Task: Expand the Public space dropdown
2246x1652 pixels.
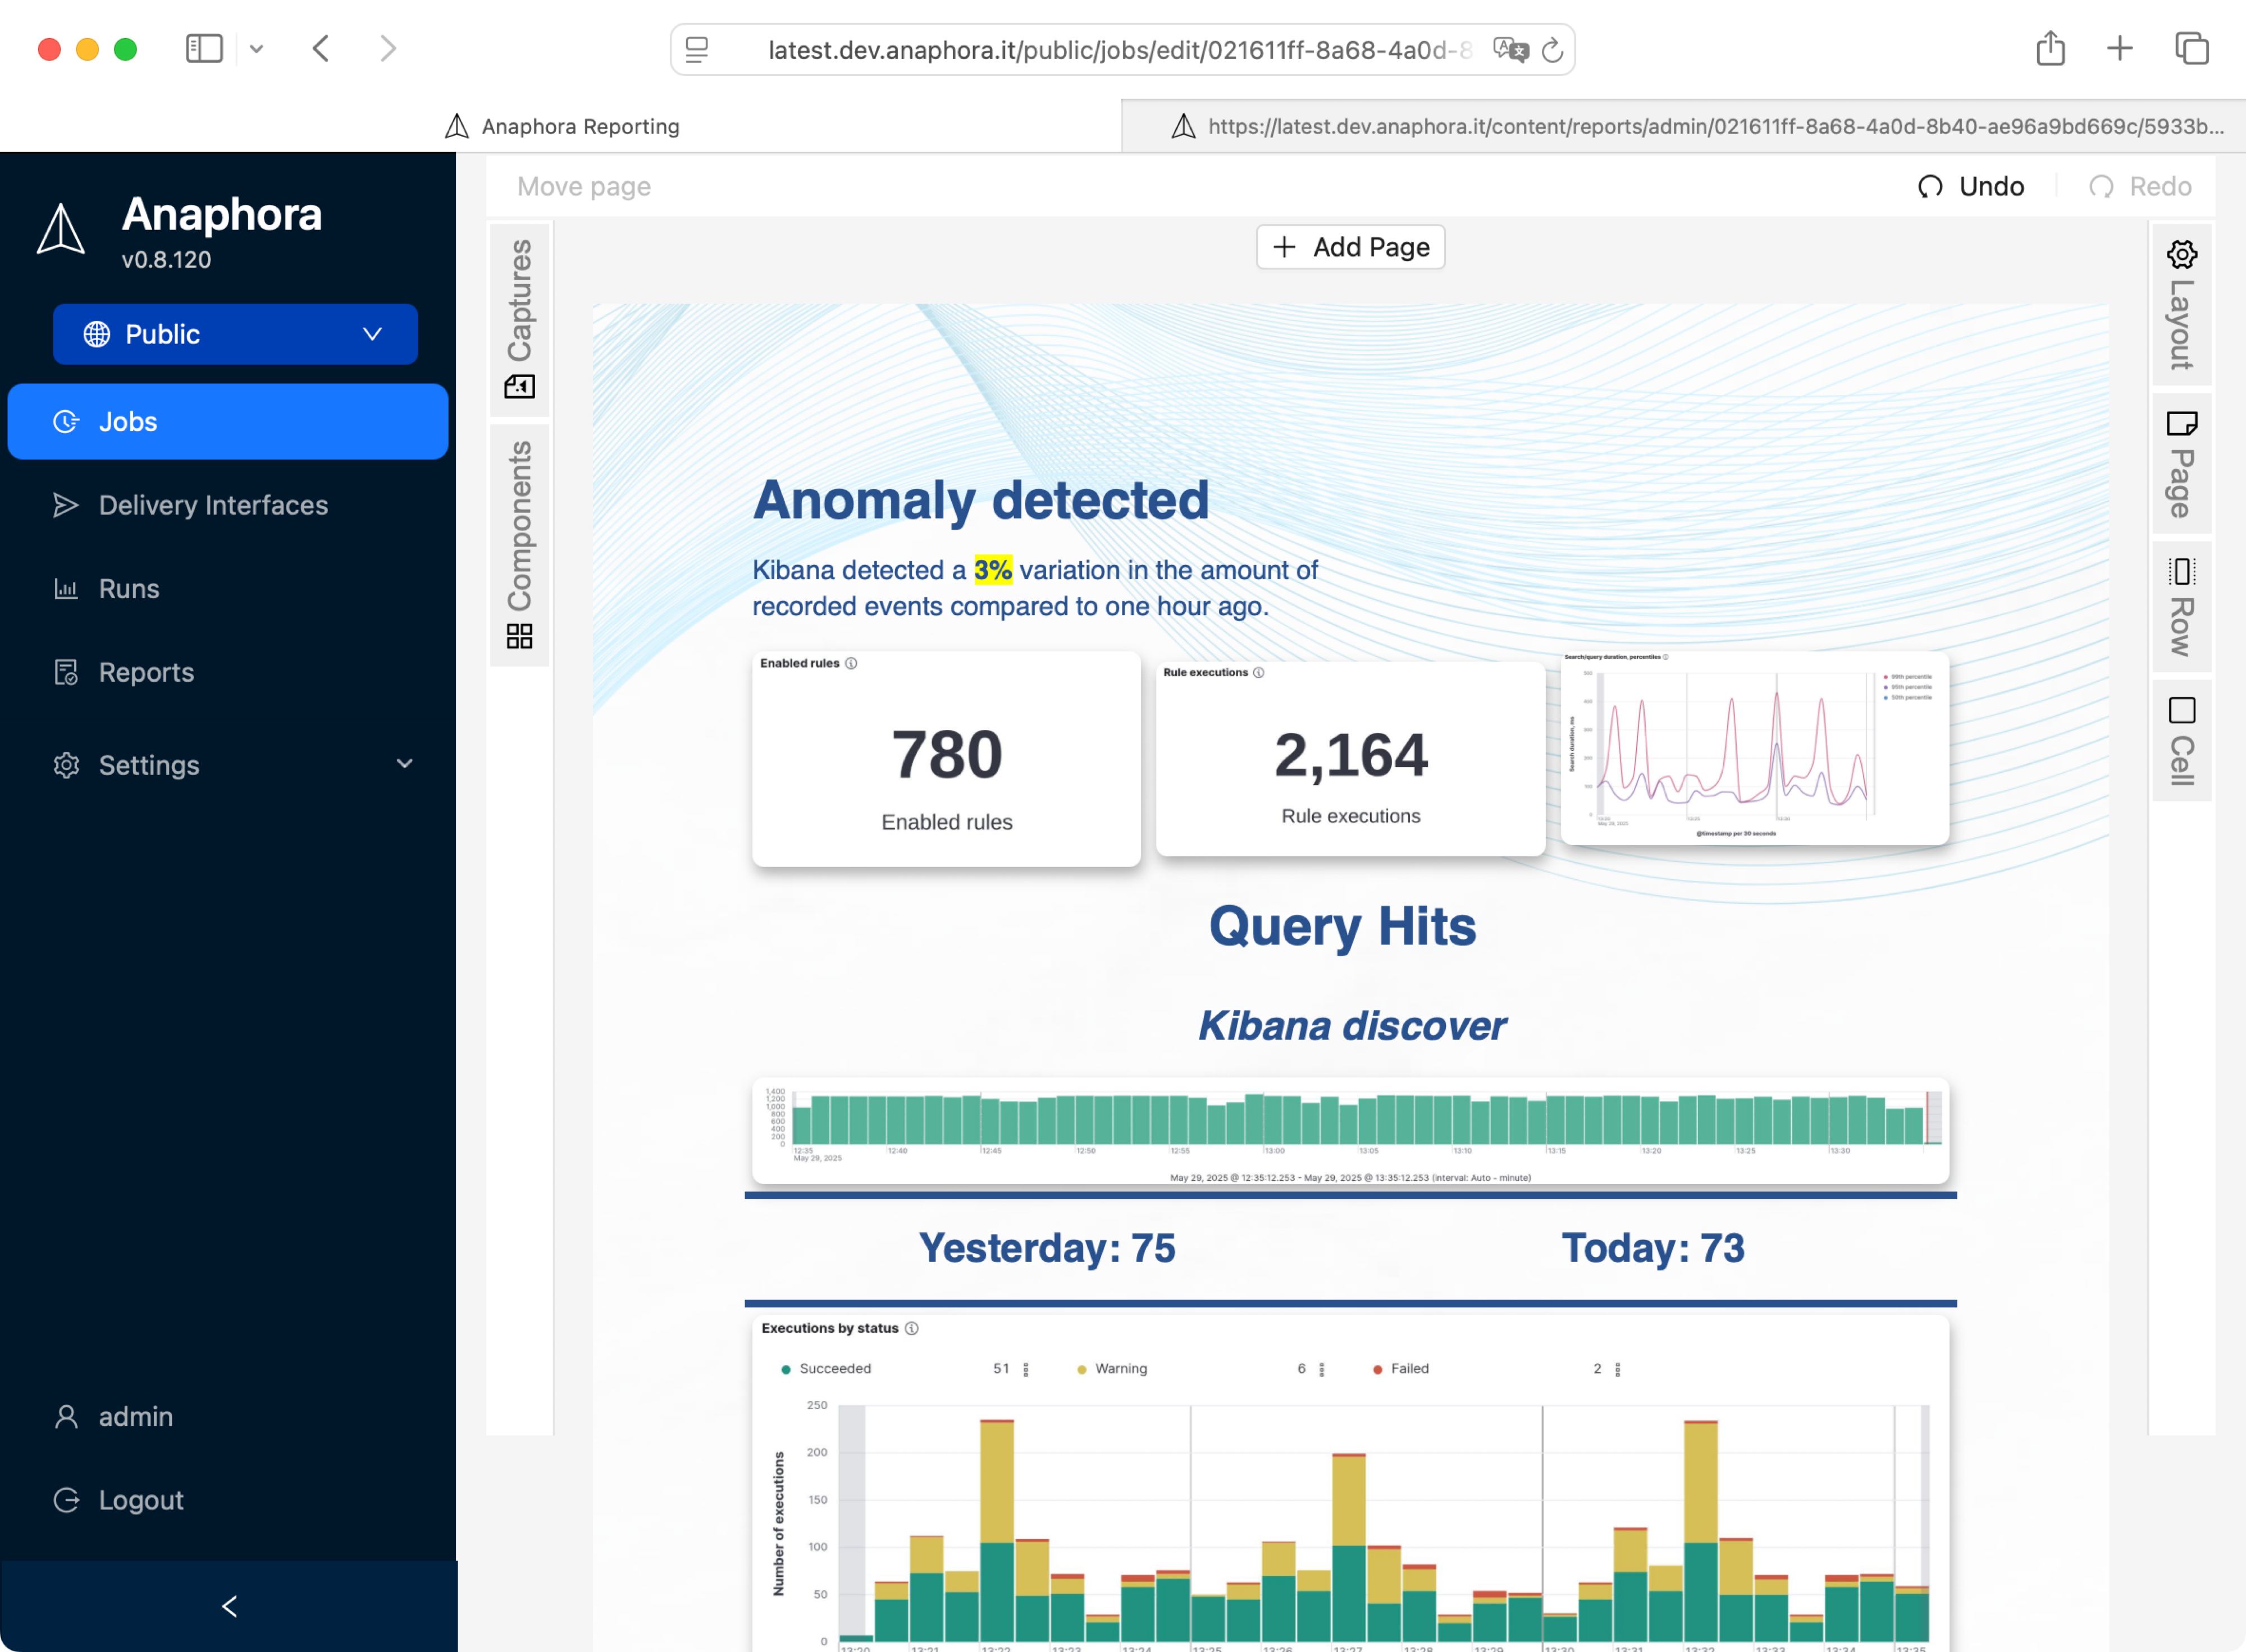Action: 235,334
